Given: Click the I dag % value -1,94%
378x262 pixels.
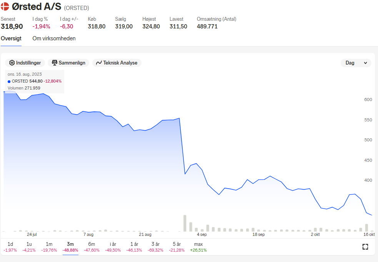Looking at the screenshot, I should (x=41, y=27).
